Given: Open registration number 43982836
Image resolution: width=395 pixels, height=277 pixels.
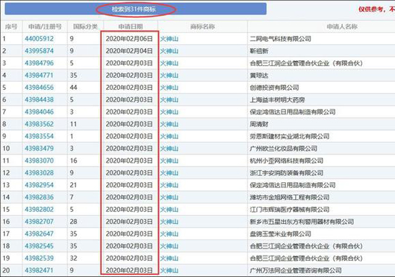Looking at the screenshot, I should point(39,198).
